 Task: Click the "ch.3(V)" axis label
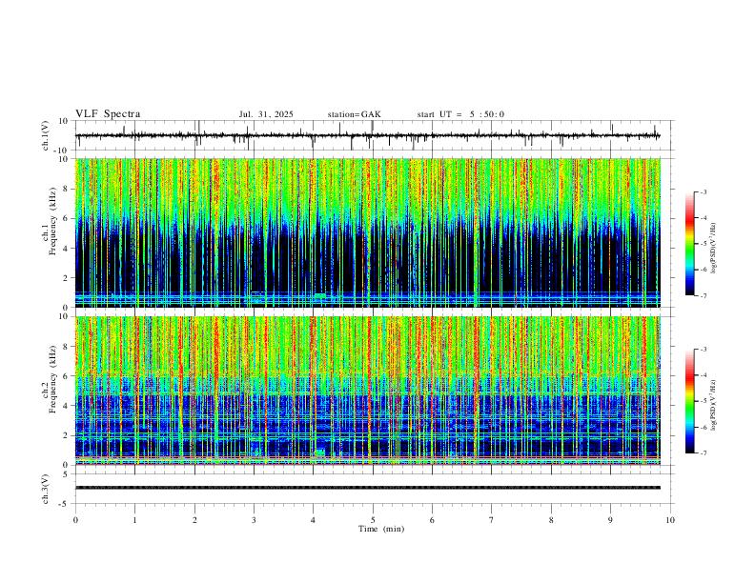click(x=46, y=489)
